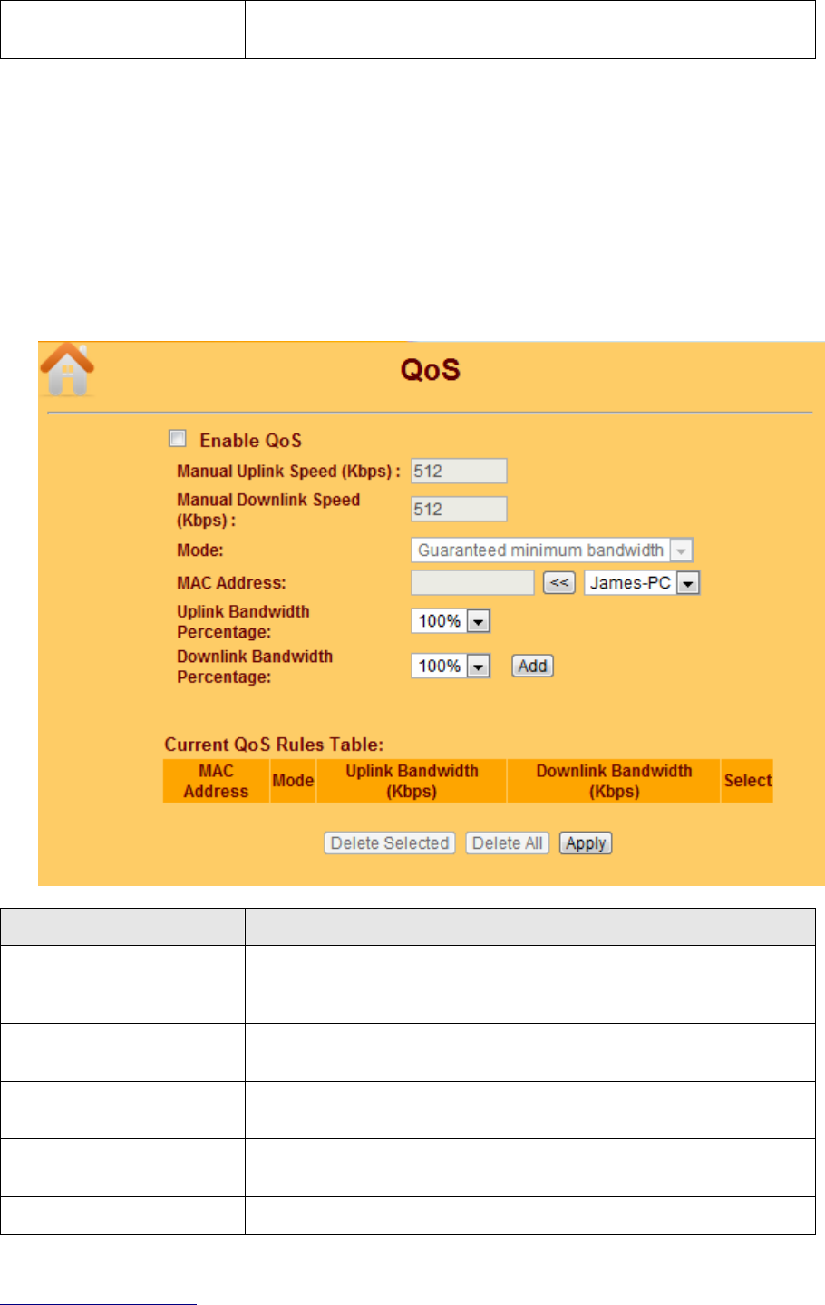Click the Manual Uplink Speed (Kbps) label
Viewport: 825px width, 1305px height.
[x=288, y=471]
